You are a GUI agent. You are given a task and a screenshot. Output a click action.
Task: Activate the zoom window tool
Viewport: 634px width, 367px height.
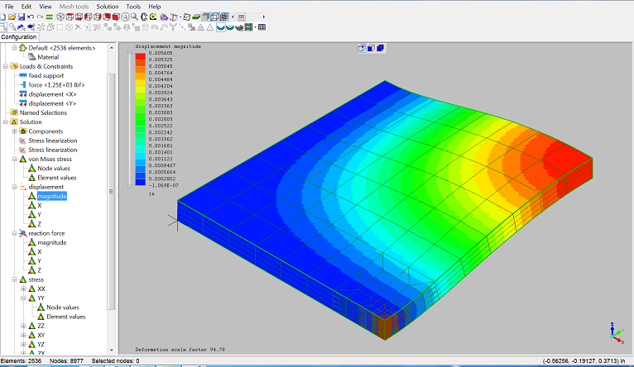click(x=125, y=17)
